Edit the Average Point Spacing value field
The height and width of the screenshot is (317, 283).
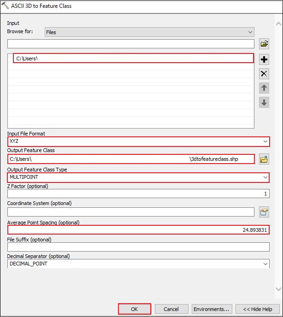(x=139, y=230)
